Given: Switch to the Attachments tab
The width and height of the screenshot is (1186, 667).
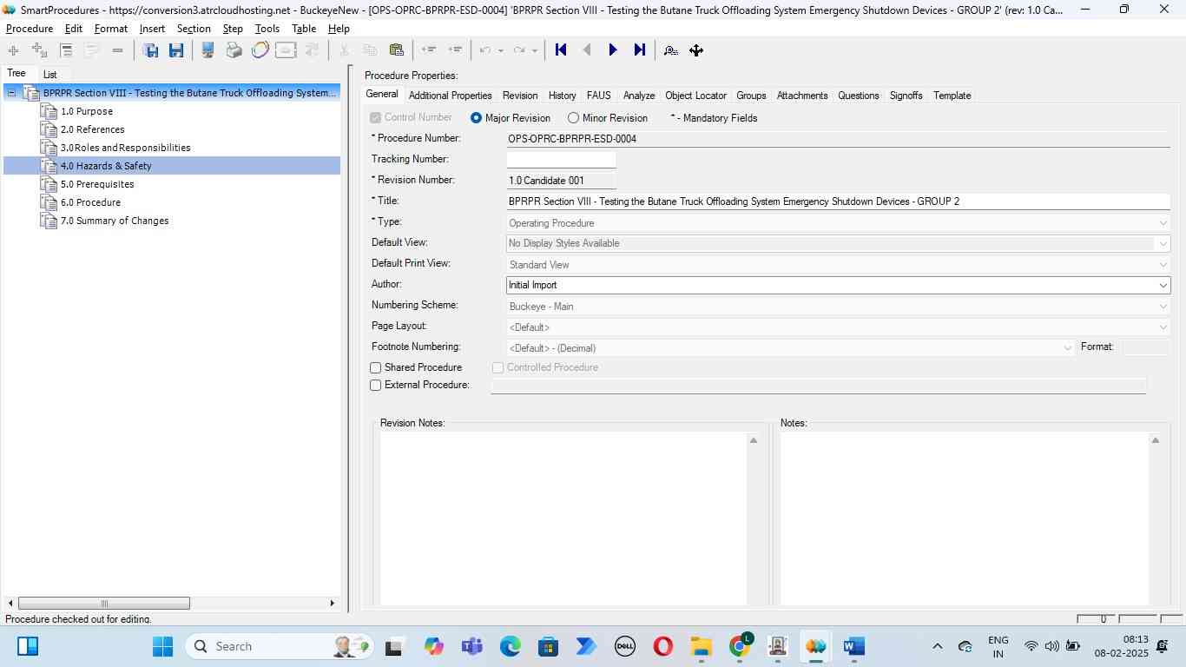Looking at the screenshot, I should (802, 96).
